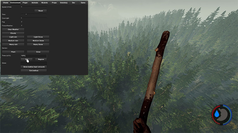Choose Heavy rain weather
The image size is (238, 133).
click(x=13, y=44)
